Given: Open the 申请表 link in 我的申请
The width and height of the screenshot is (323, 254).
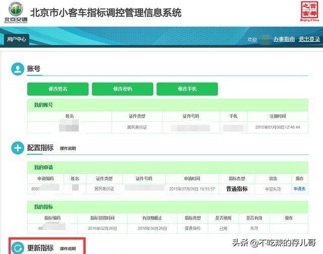Looking at the screenshot, I should click(x=299, y=189).
